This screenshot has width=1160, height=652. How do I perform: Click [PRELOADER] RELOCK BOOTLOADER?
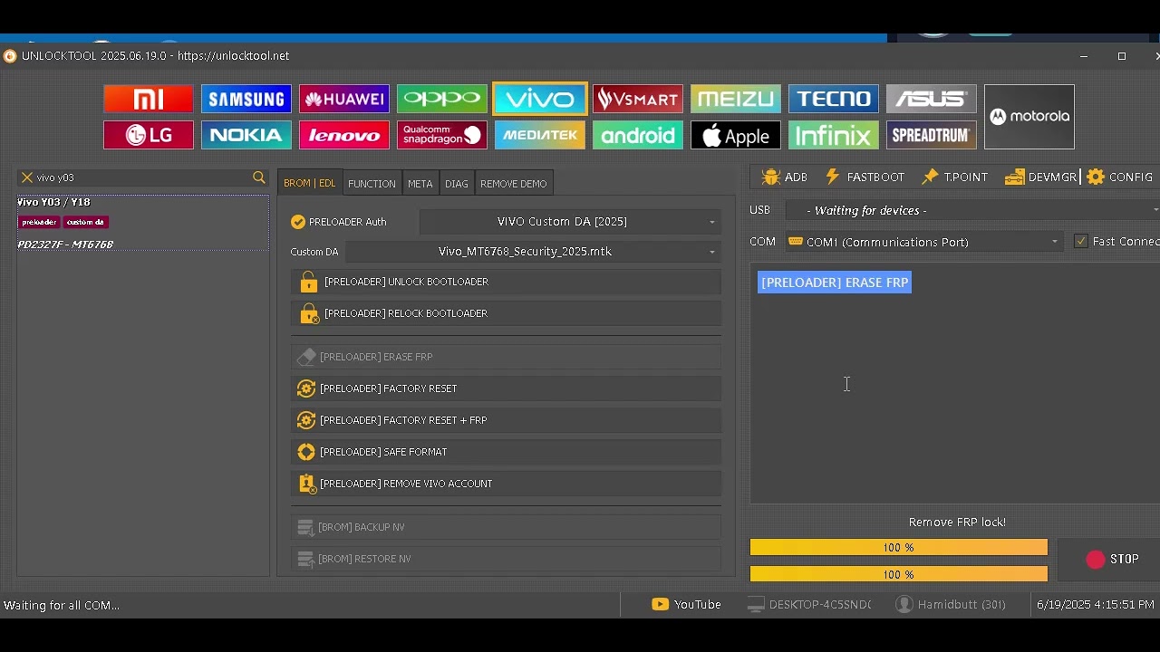point(507,313)
